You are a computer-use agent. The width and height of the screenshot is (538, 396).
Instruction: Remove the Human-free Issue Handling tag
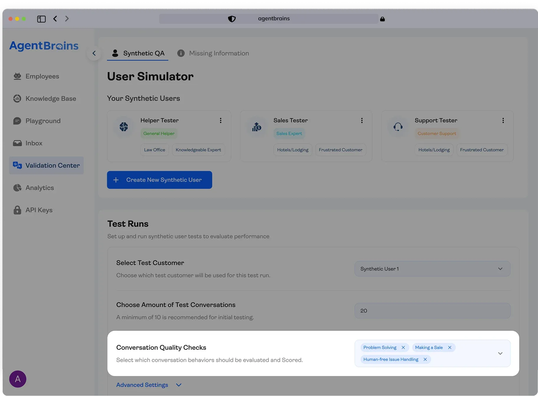pyautogui.click(x=425, y=359)
